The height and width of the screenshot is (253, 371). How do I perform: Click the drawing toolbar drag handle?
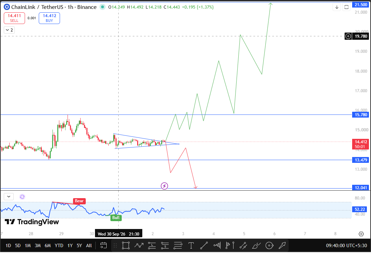coord(115,245)
